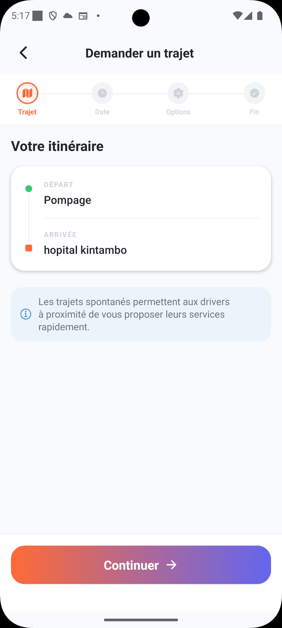Image resolution: width=282 pixels, height=628 pixels.
Task: Tap the back arrow in the header
Action: (x=23, y=53)
